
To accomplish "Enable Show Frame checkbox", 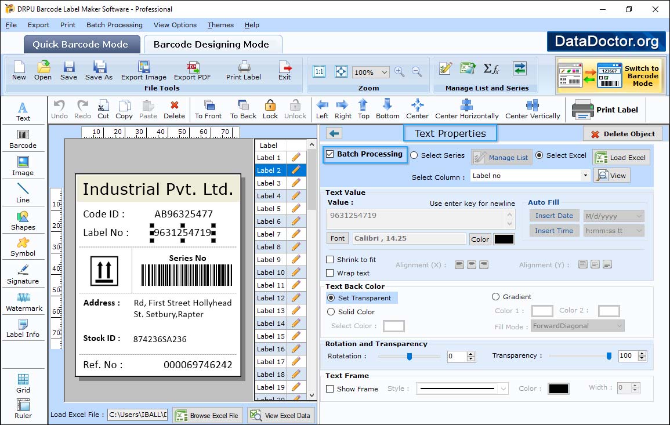I will point(330,388).
